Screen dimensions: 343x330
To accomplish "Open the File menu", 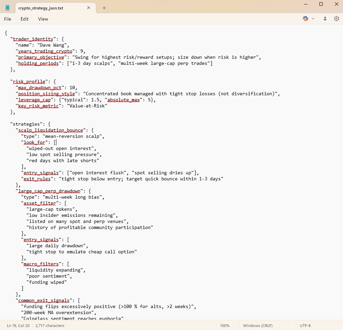I will [7, 19].
